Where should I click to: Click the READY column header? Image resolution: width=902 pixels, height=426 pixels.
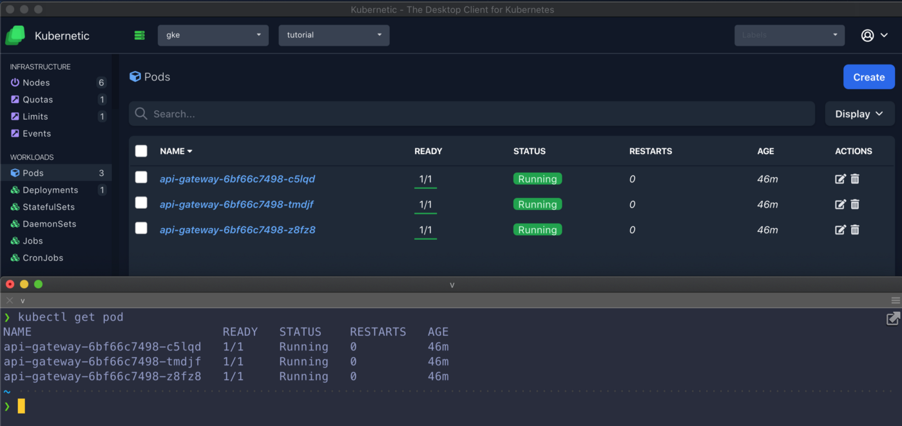pyautogui.click(x=428, y=151)
